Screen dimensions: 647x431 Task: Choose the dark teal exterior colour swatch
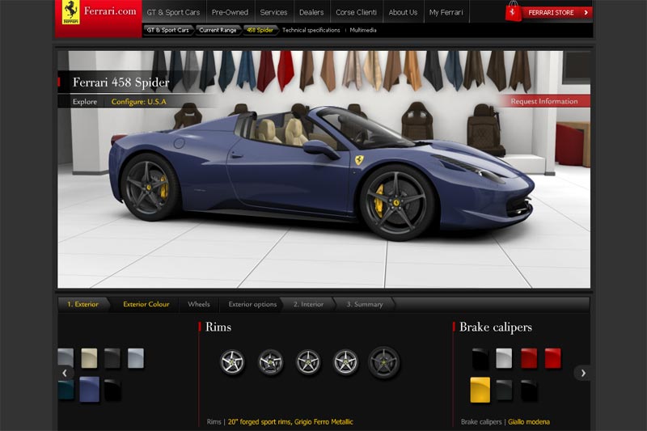[66, 391]
